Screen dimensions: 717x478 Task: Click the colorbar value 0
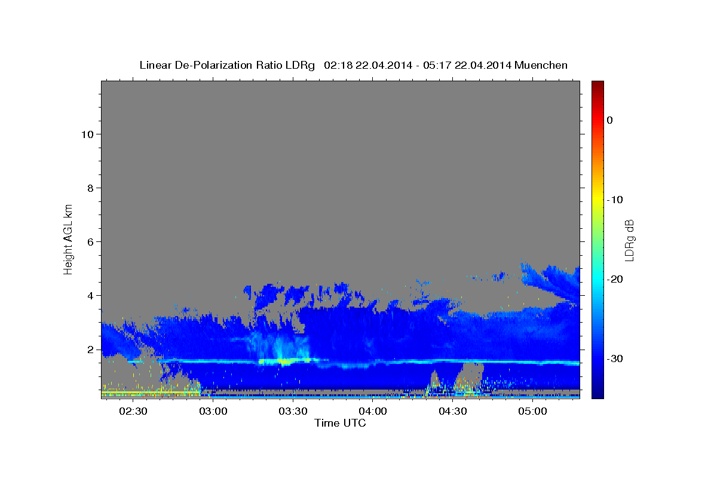609,120
